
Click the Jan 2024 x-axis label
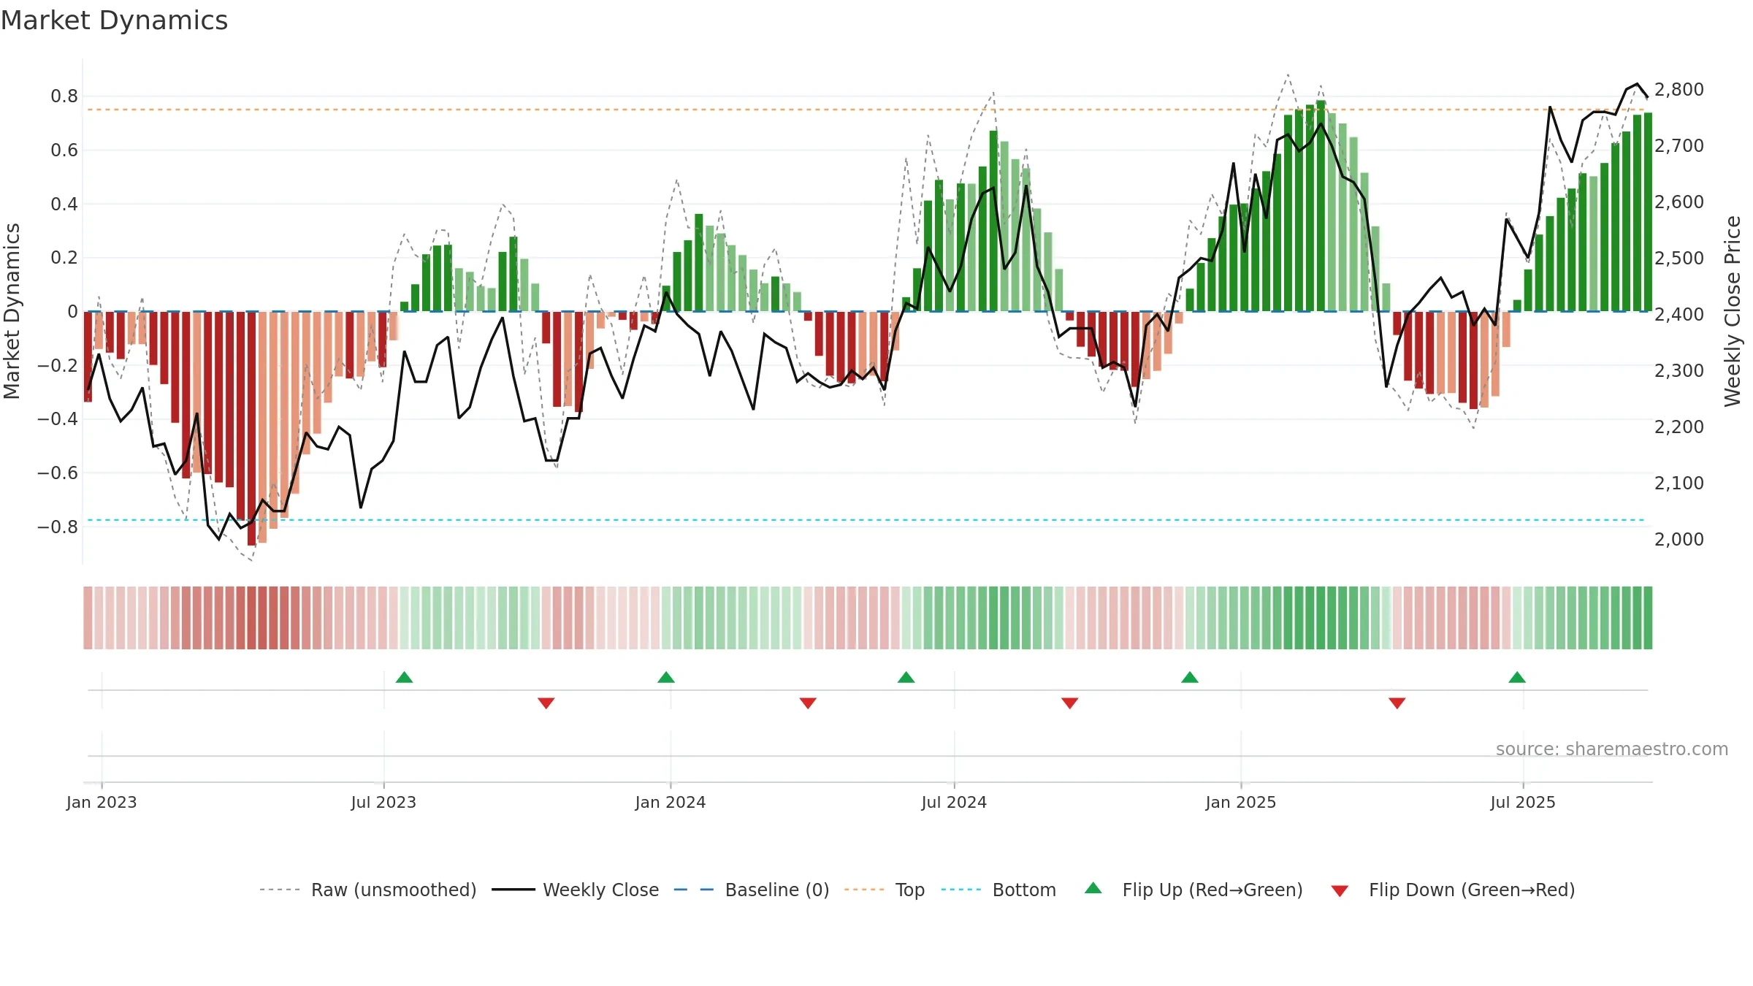(x=671, y=802)
